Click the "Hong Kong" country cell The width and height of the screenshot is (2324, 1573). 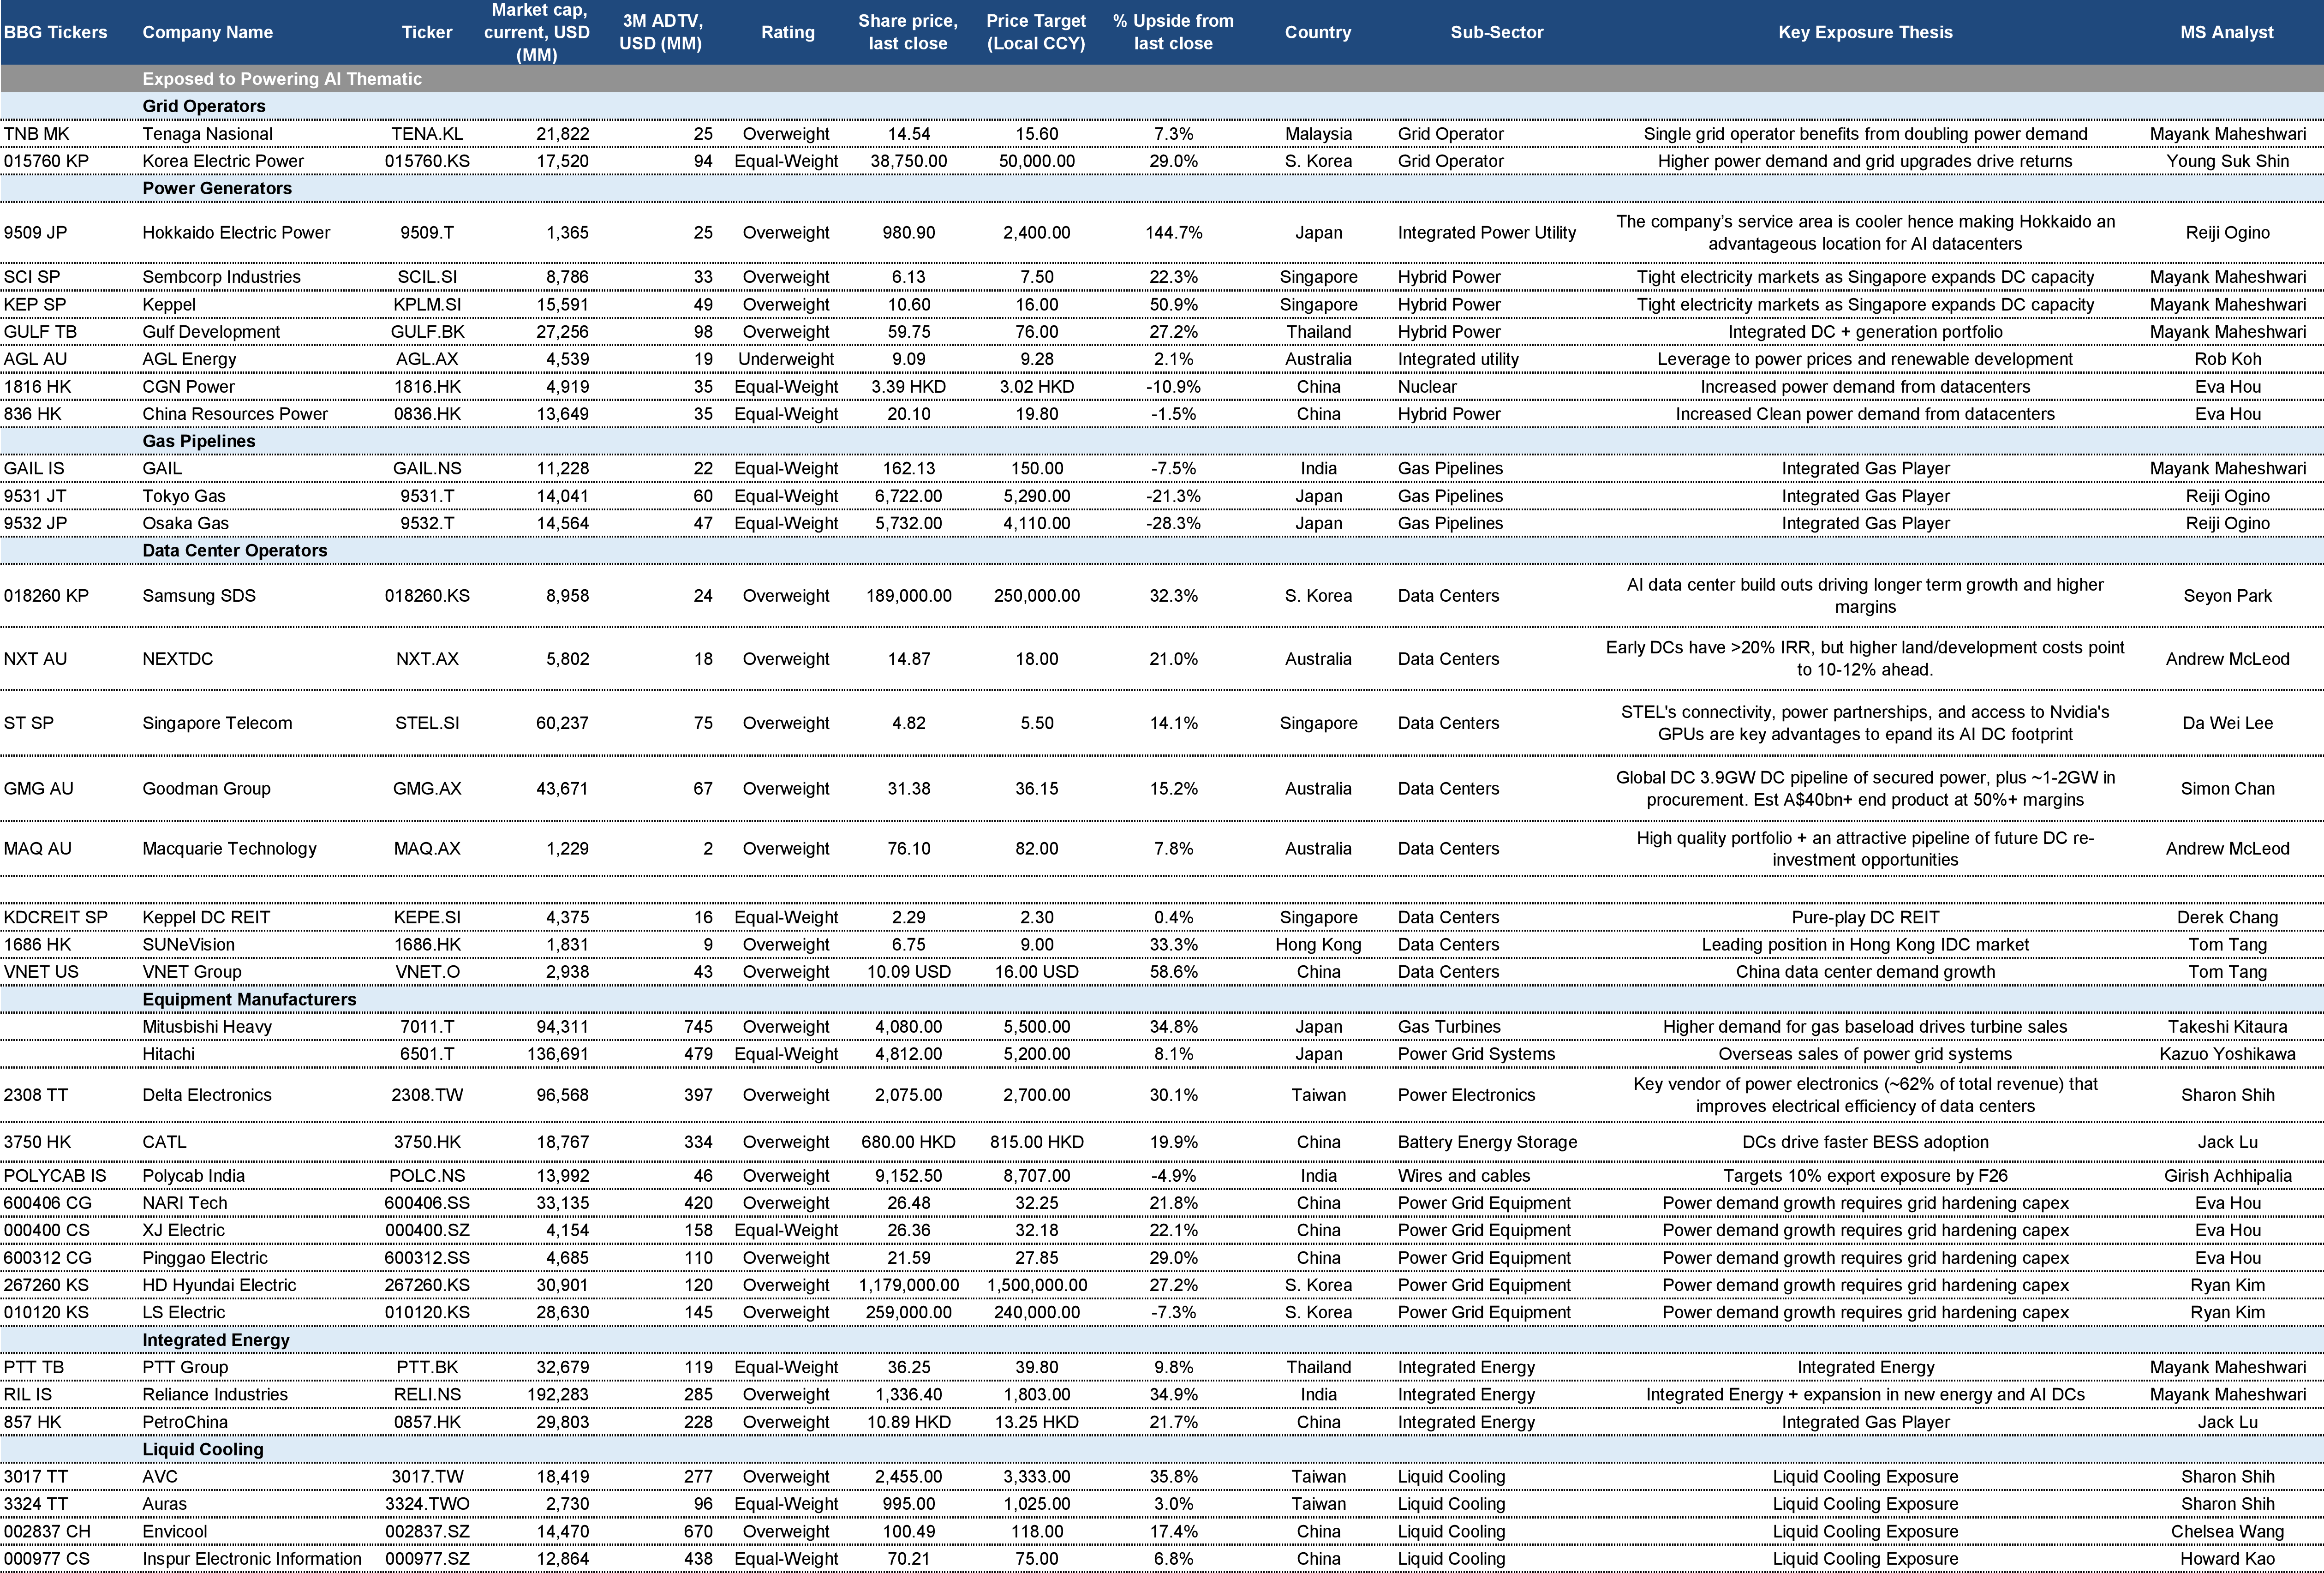tap(1318, 944)
